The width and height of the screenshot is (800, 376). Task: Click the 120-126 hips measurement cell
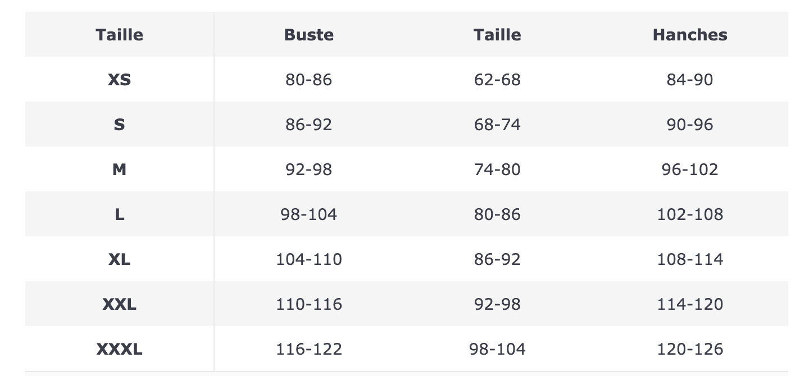coord(689,349)
